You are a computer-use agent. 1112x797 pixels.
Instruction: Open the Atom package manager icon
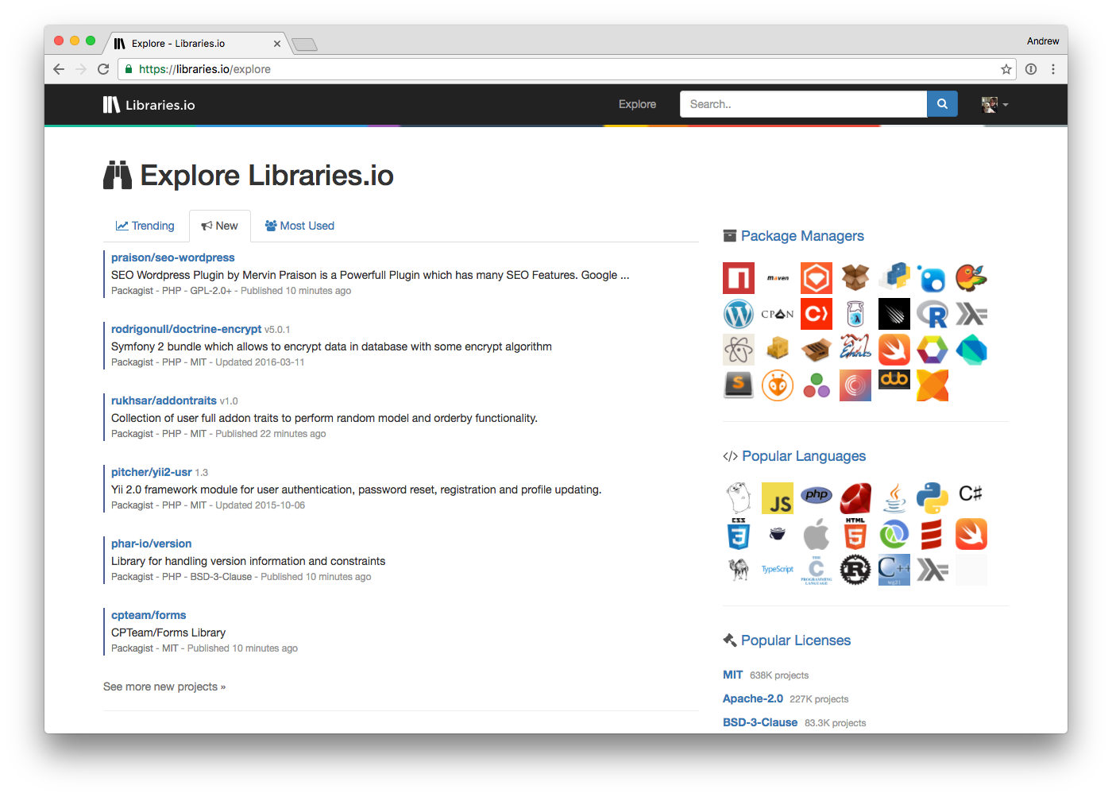[x=739, y=350]
